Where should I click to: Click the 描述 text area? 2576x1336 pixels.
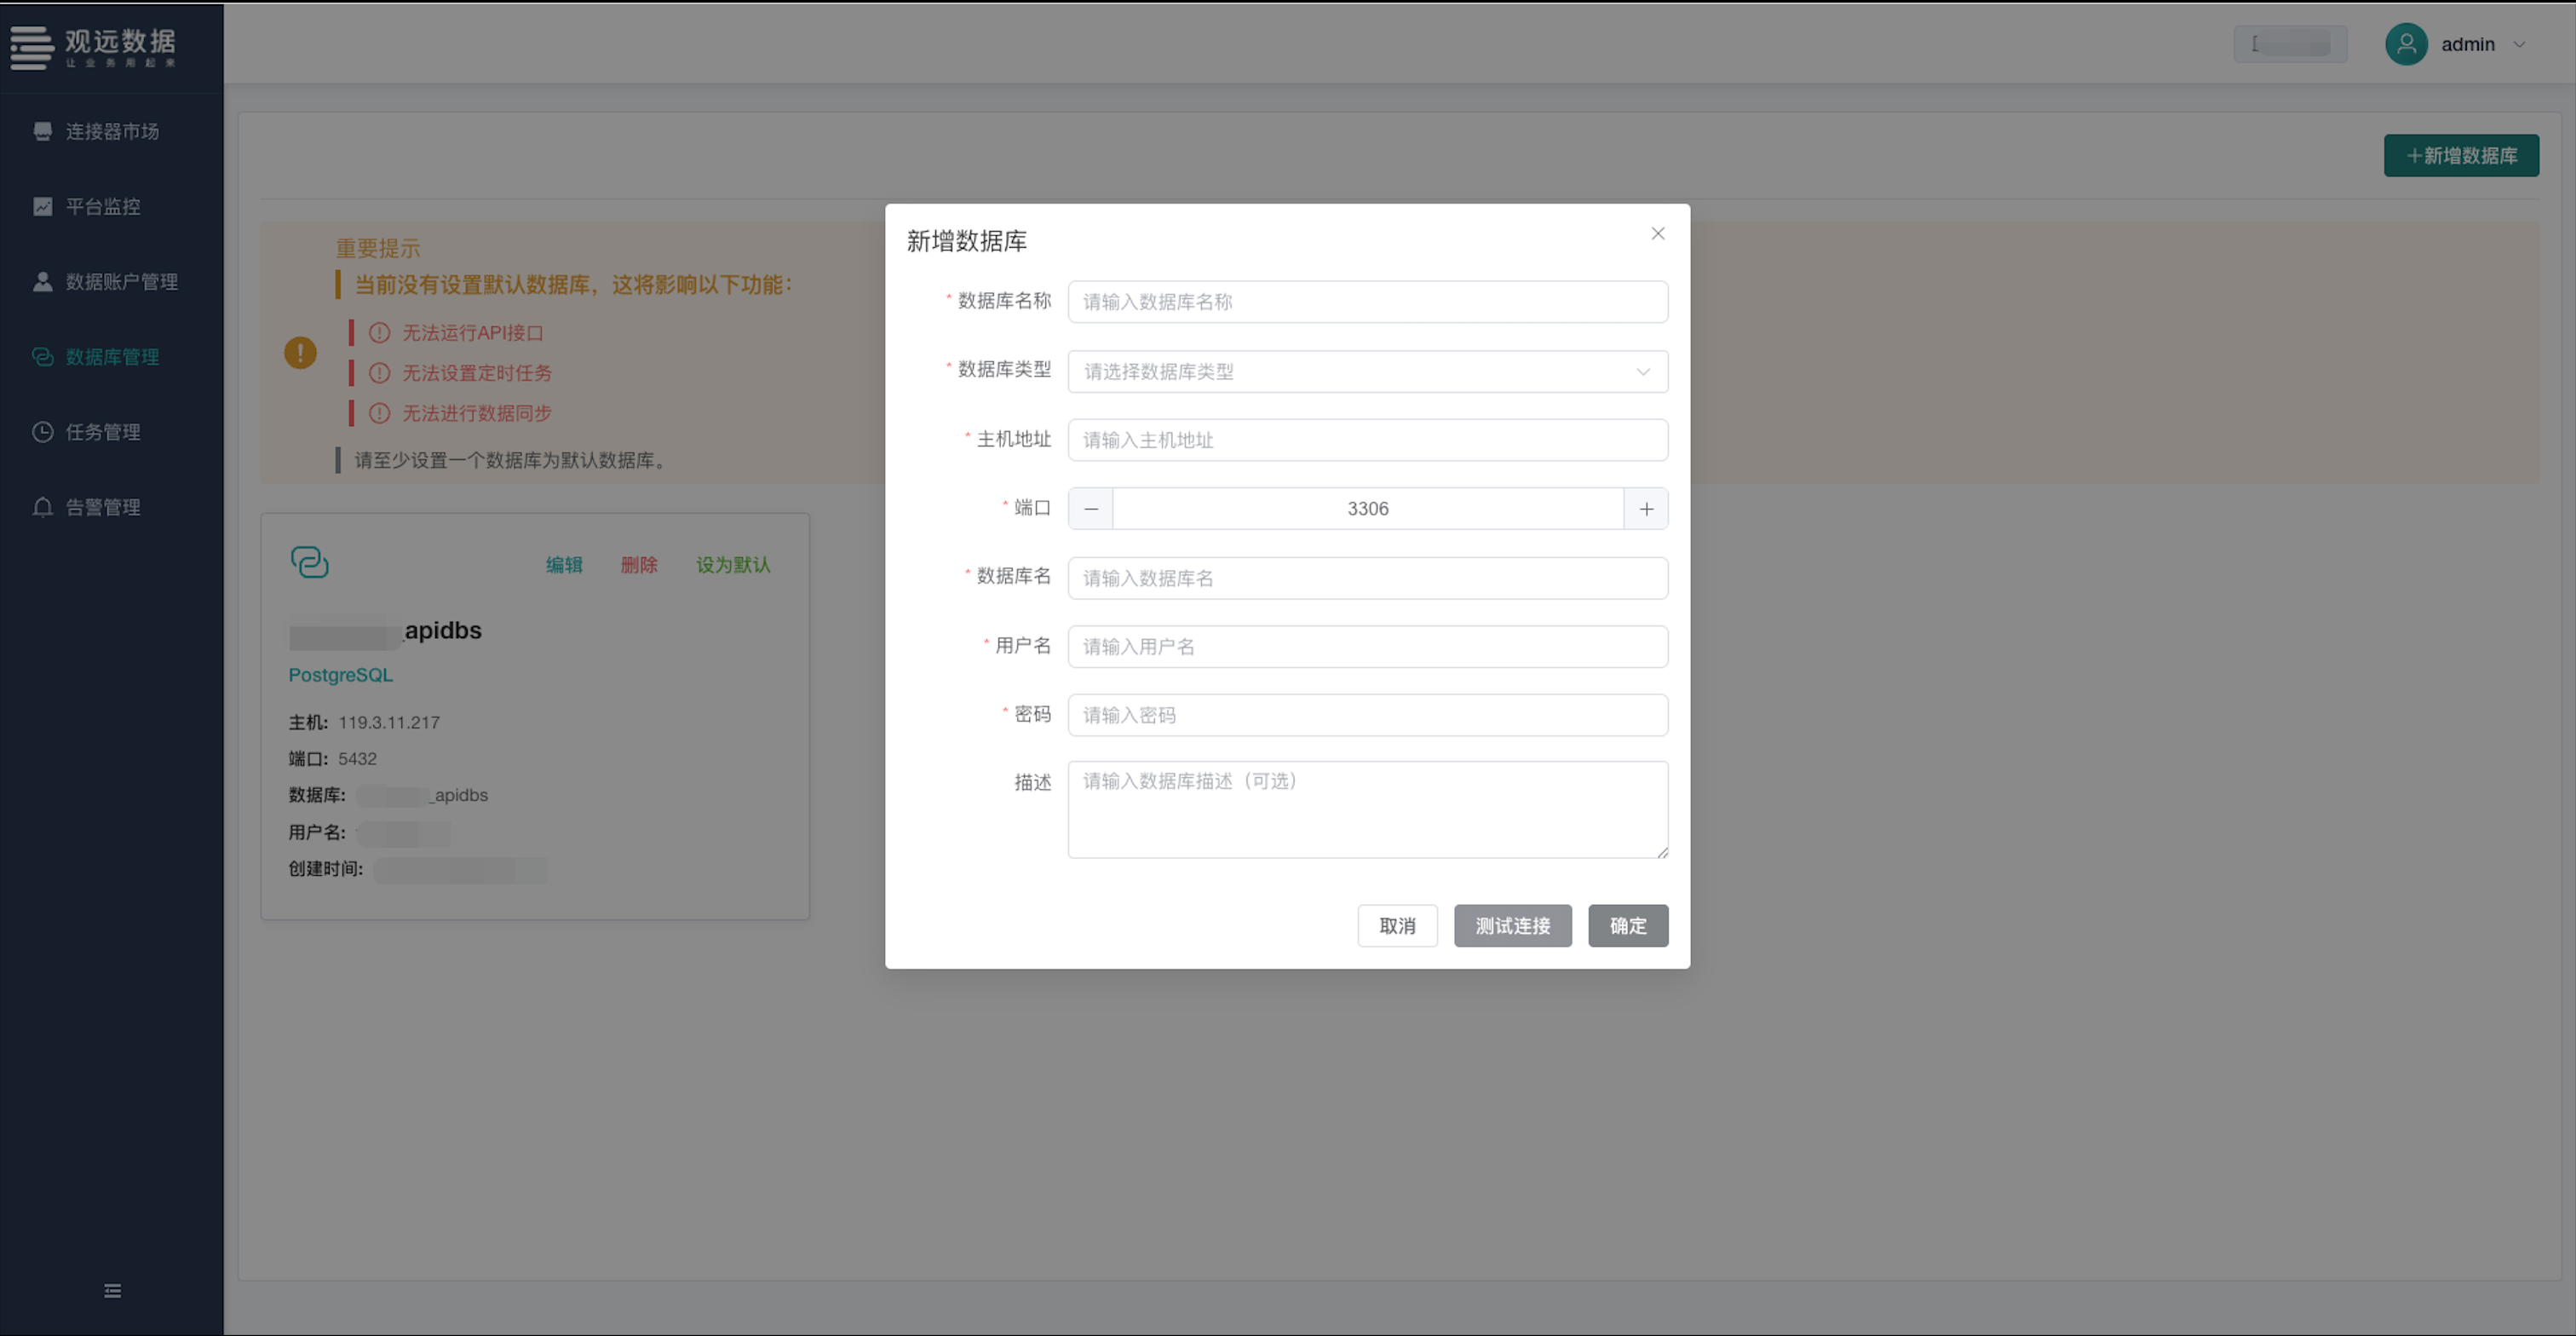click(1366, 810)
